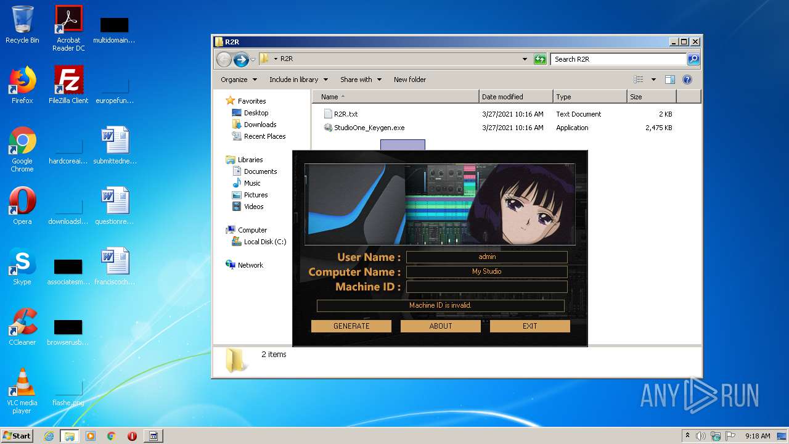Screen dimensions: 789x444
Task: Focus the User Name field
Action: pos(487,257)
